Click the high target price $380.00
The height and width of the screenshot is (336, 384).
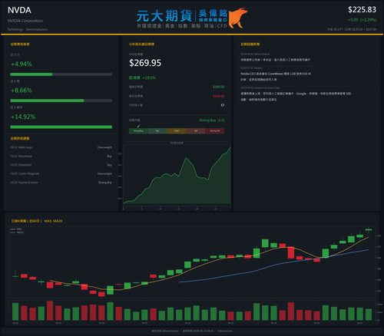coord(219,87)
